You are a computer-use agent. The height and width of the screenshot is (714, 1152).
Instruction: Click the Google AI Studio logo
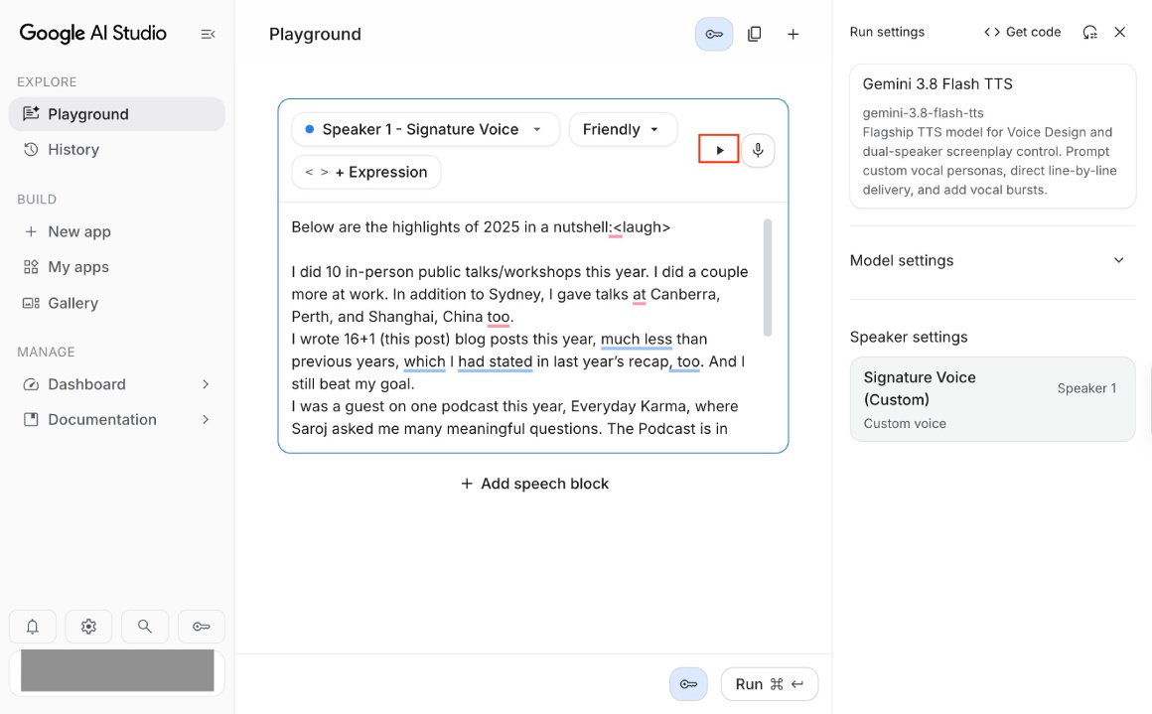(92, 33)
